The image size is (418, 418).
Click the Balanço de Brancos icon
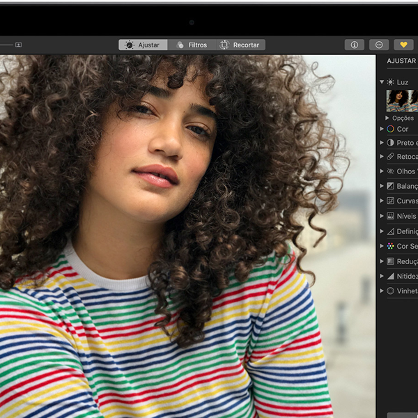[x=391, y=186]
